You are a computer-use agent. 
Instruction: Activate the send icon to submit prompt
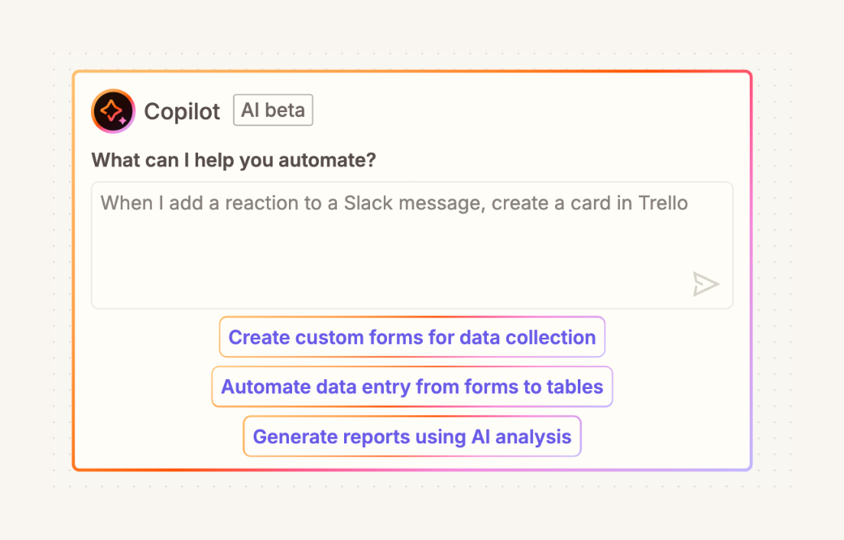tap(705, 284)
